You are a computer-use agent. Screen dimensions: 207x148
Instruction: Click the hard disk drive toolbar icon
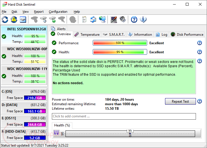point(23,20)
